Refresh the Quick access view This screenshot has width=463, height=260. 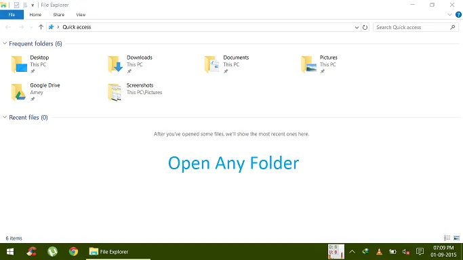pyautogui.click(x=365, y=27)
